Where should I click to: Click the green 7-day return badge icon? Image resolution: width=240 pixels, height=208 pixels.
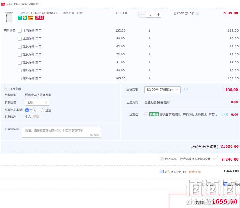pyautogui.click(x=20, y=18)
